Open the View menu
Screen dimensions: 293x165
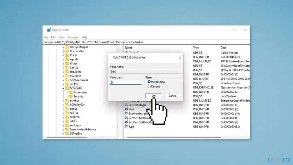(x=62, y=37)
